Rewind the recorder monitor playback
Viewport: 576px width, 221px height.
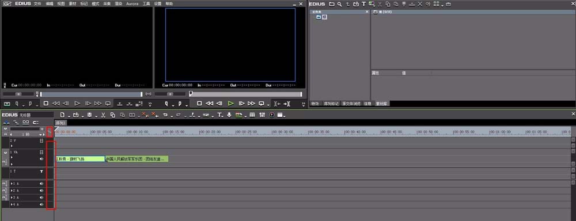[209, 104]
